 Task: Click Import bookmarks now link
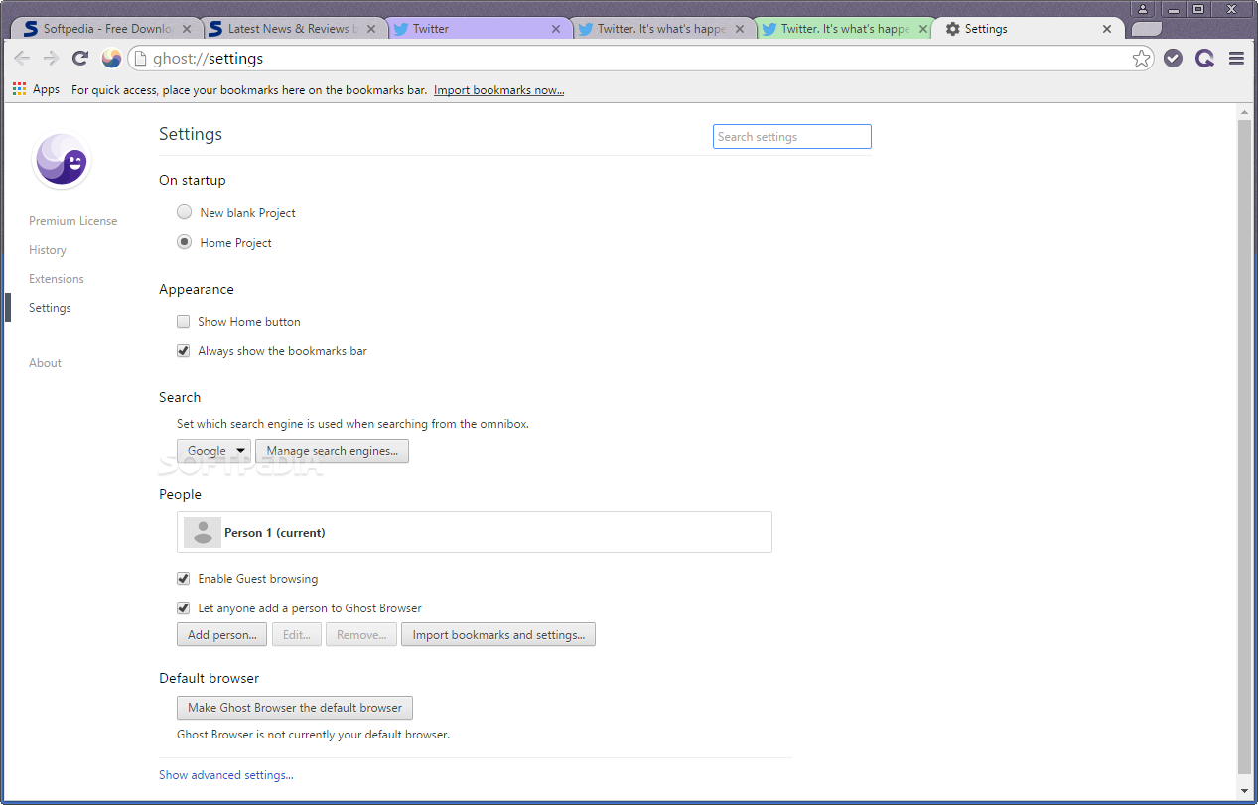pyautogui.click(x=499, y=90)
